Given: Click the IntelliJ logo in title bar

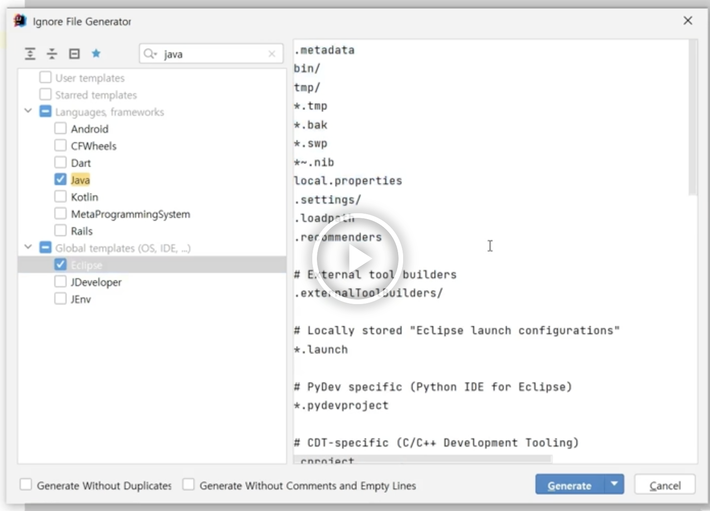Looking at the screenshot, I should coord(20,21).
